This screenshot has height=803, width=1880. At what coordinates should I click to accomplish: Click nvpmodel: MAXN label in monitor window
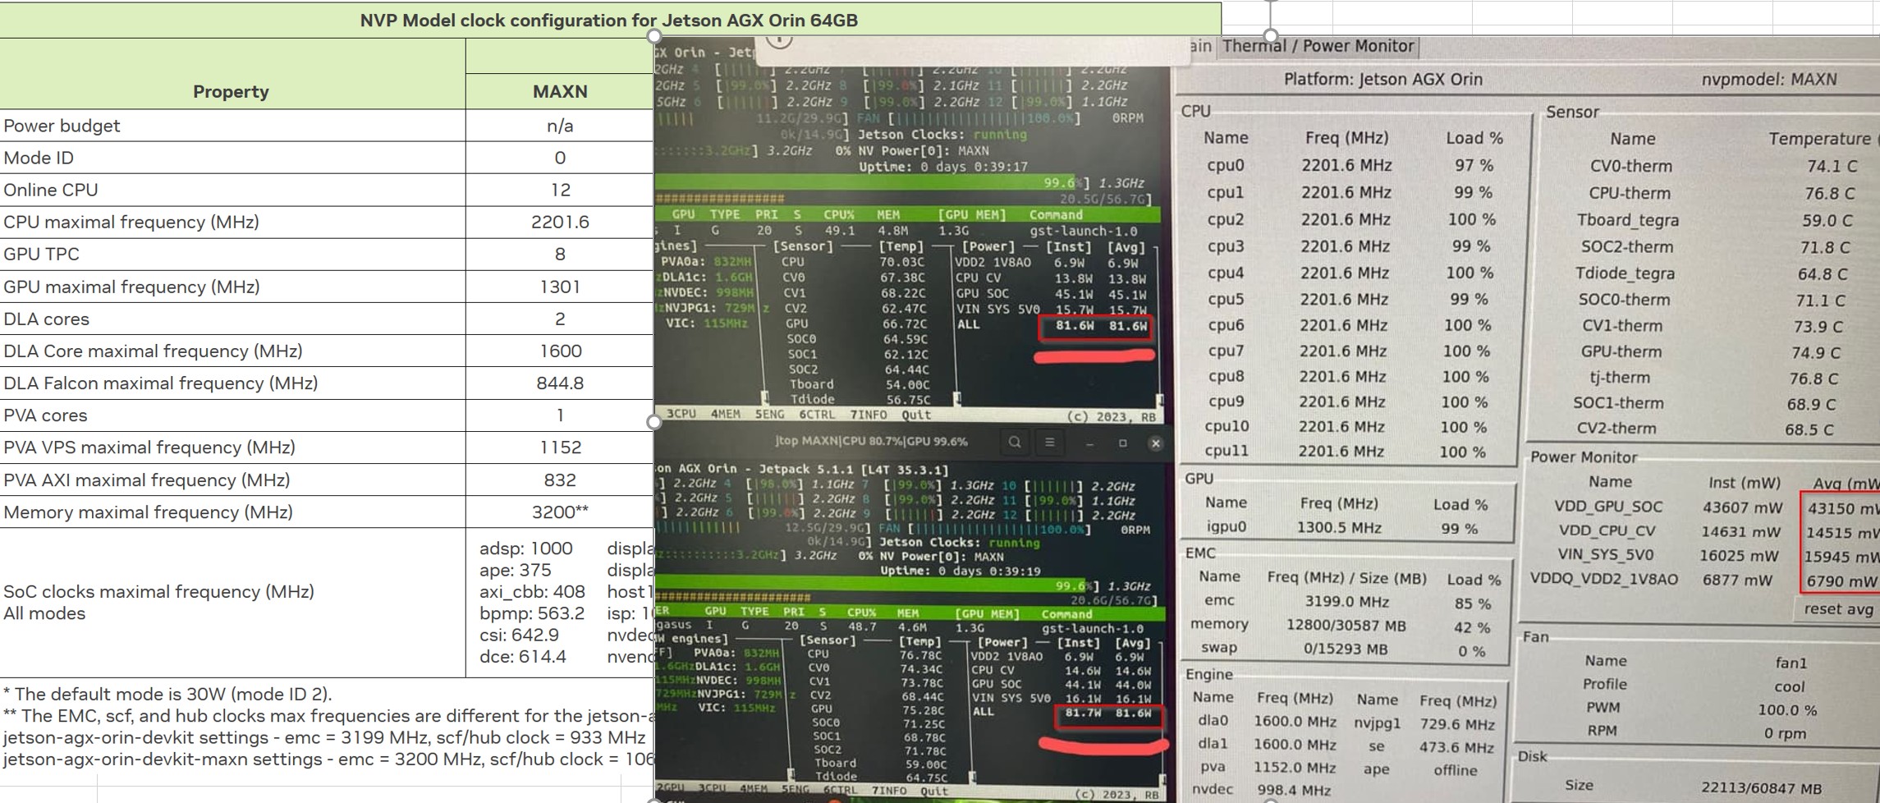1768,80
